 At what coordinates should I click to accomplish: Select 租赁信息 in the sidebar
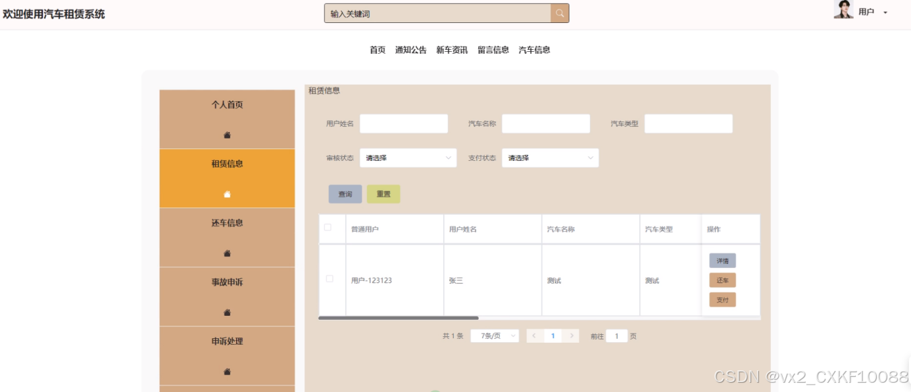[227, 179]
